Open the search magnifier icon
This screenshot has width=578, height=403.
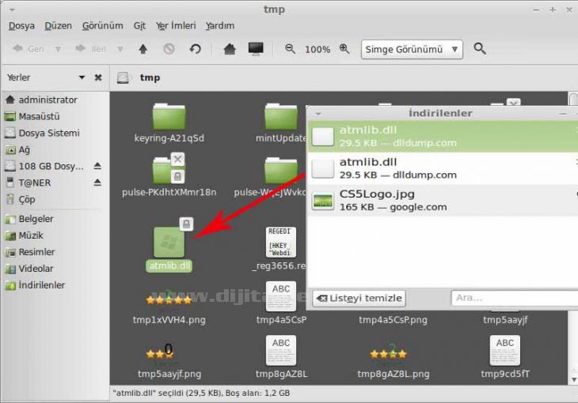[x=480, y=49]
